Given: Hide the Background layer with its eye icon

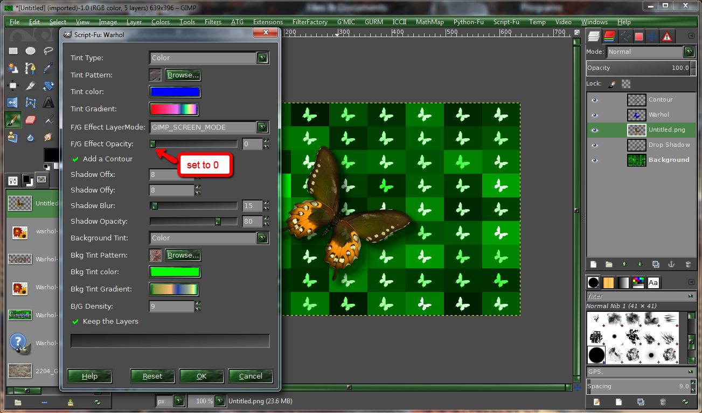Looking at the screenshot, I should click(x=594, y=160).
